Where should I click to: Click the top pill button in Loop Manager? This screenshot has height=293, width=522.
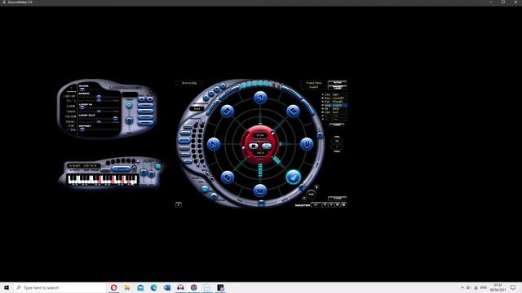[145, 105]
